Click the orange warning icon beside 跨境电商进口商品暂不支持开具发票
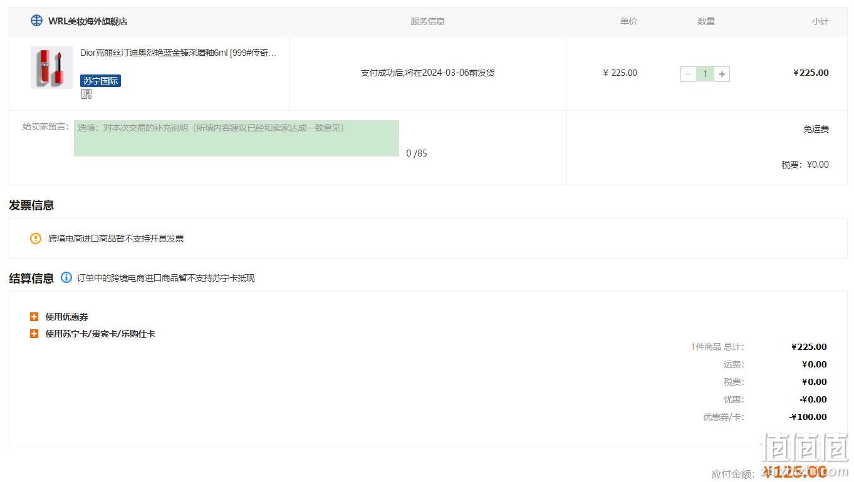 pyautogui.click(x=36, y=238)
